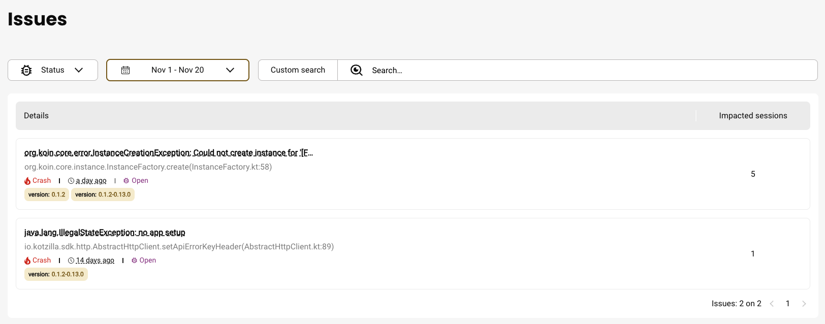This screenshot has height=324, width=825.
Task: Click the magnifier search icon
Action: click(357, 70)
